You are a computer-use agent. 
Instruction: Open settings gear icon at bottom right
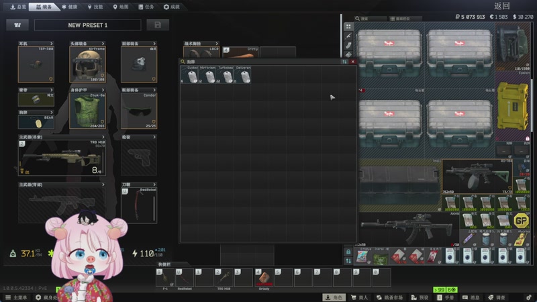pos(529,297)
